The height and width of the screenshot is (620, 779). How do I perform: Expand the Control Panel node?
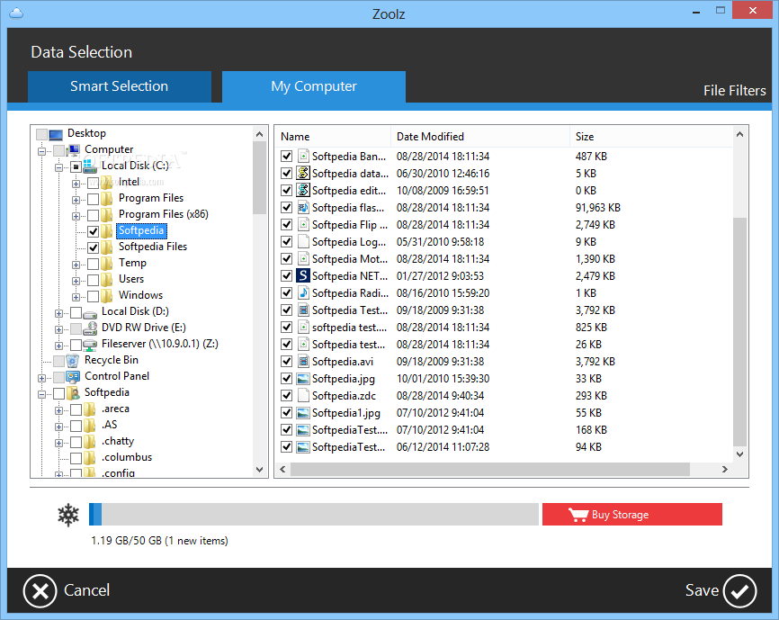(x=41, y=378)
